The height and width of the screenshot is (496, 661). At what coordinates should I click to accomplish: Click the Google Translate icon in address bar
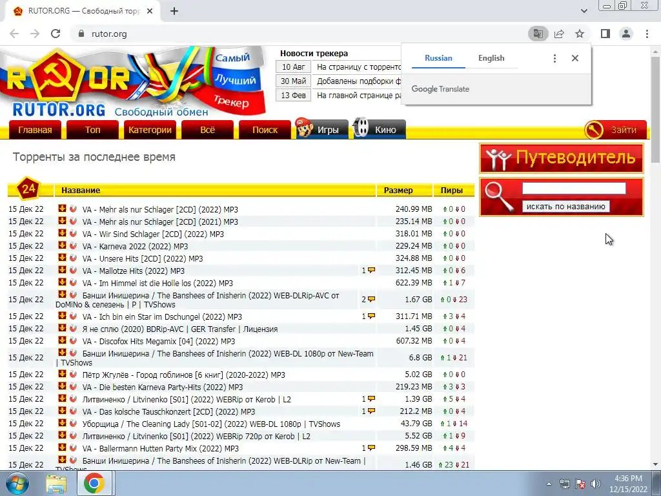tap(538, 34)
